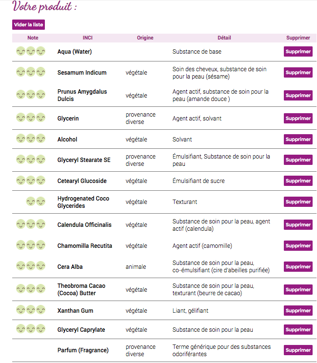
Task: Remove Alcohol from the ingredient list
Action: click(298, 140)
